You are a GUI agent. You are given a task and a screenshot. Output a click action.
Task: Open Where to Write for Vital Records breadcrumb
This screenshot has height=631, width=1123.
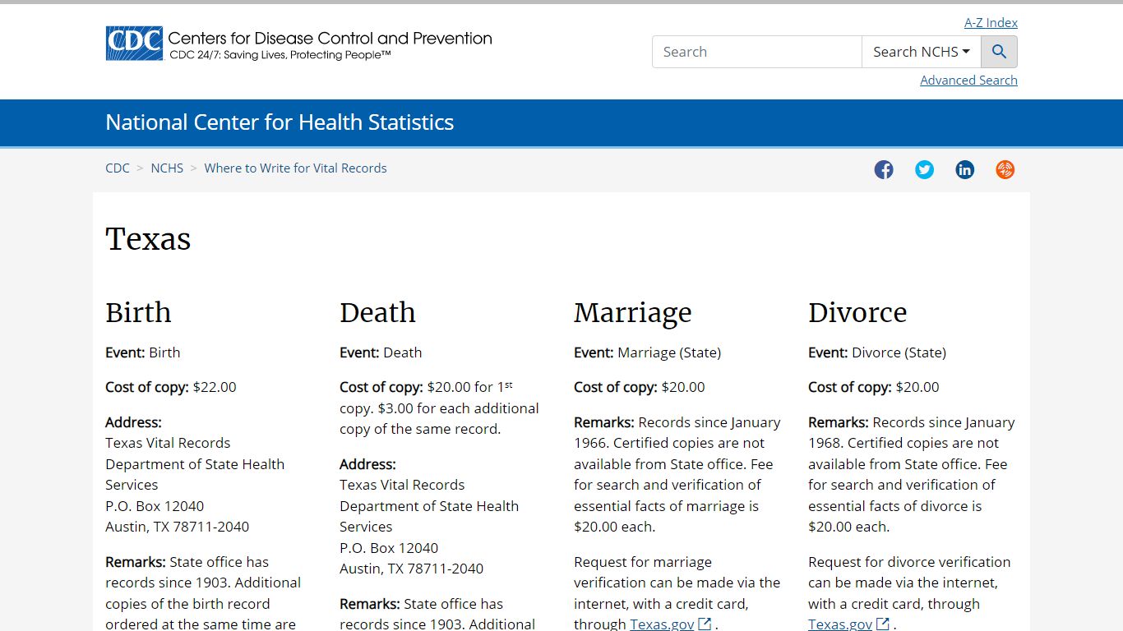[x=295, y=168]
